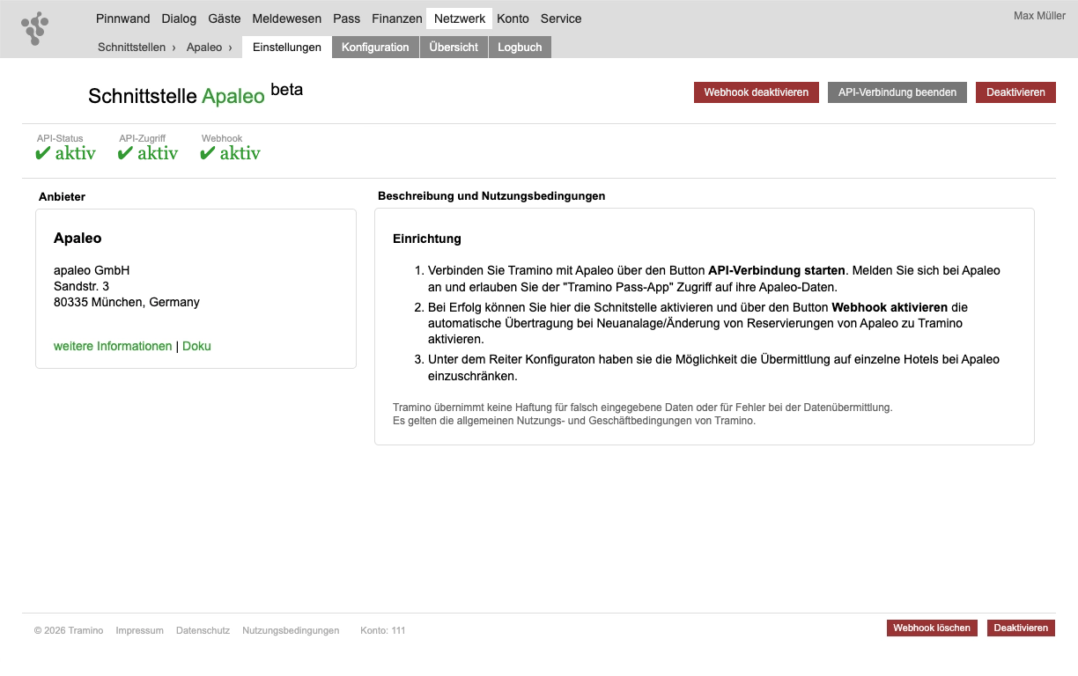Open the Finanzen menu
Image resolution: width=1078 pixels, height=676 pixels.
coord(397,18)
